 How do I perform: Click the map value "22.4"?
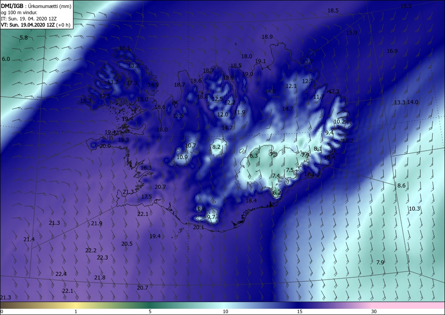click(61, 274)
